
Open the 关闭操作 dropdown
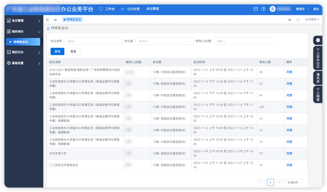(311, 19)
